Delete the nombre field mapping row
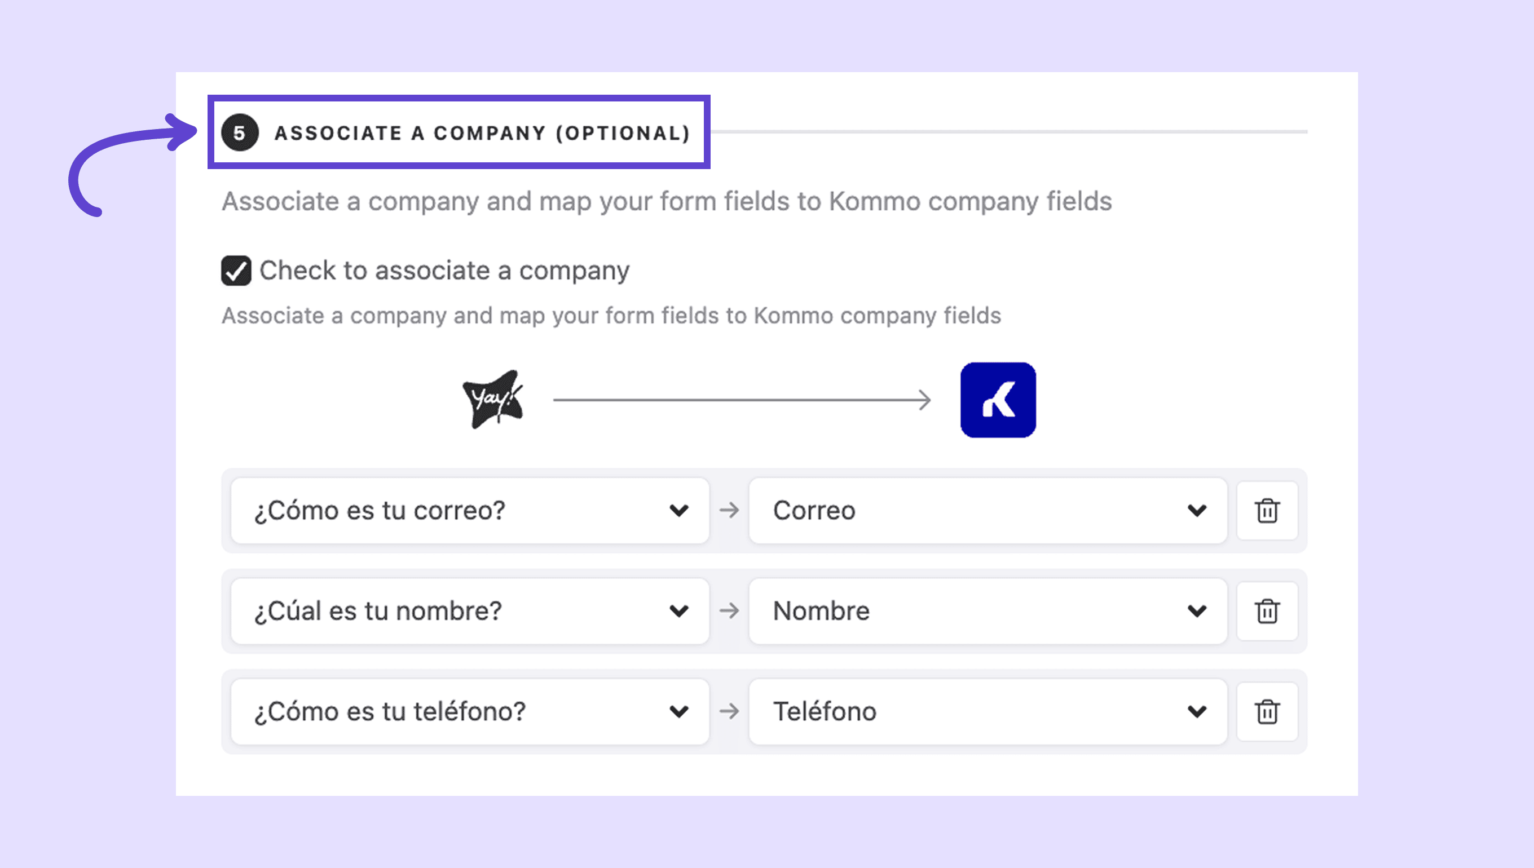 [x=1267, y=611]
